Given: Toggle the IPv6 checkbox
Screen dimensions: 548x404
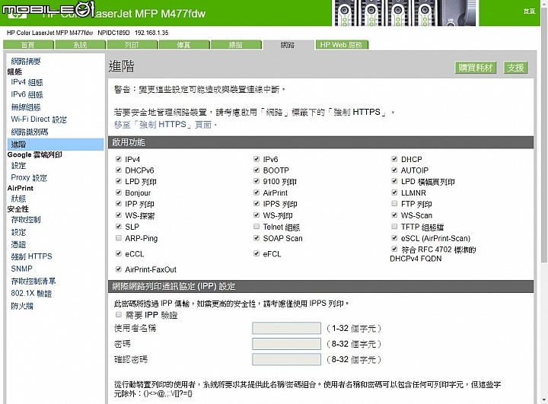Looking at the screenshot, I should click(256, 159).
